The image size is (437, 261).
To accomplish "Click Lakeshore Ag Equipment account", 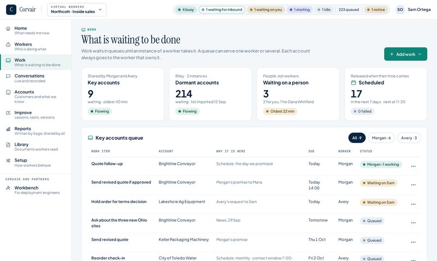I will click(x=182, y=201).
